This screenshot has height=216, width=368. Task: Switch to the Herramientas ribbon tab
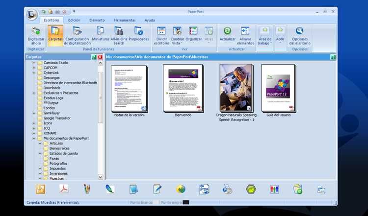click(x=125, y=21)
